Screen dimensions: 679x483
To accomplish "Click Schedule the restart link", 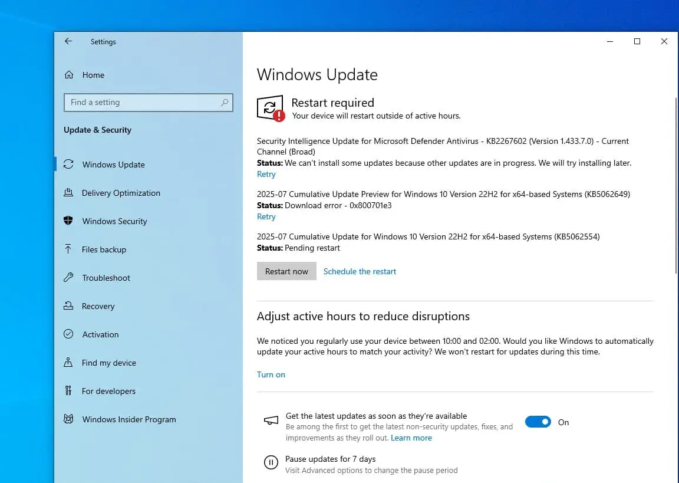I will (360, 271).
